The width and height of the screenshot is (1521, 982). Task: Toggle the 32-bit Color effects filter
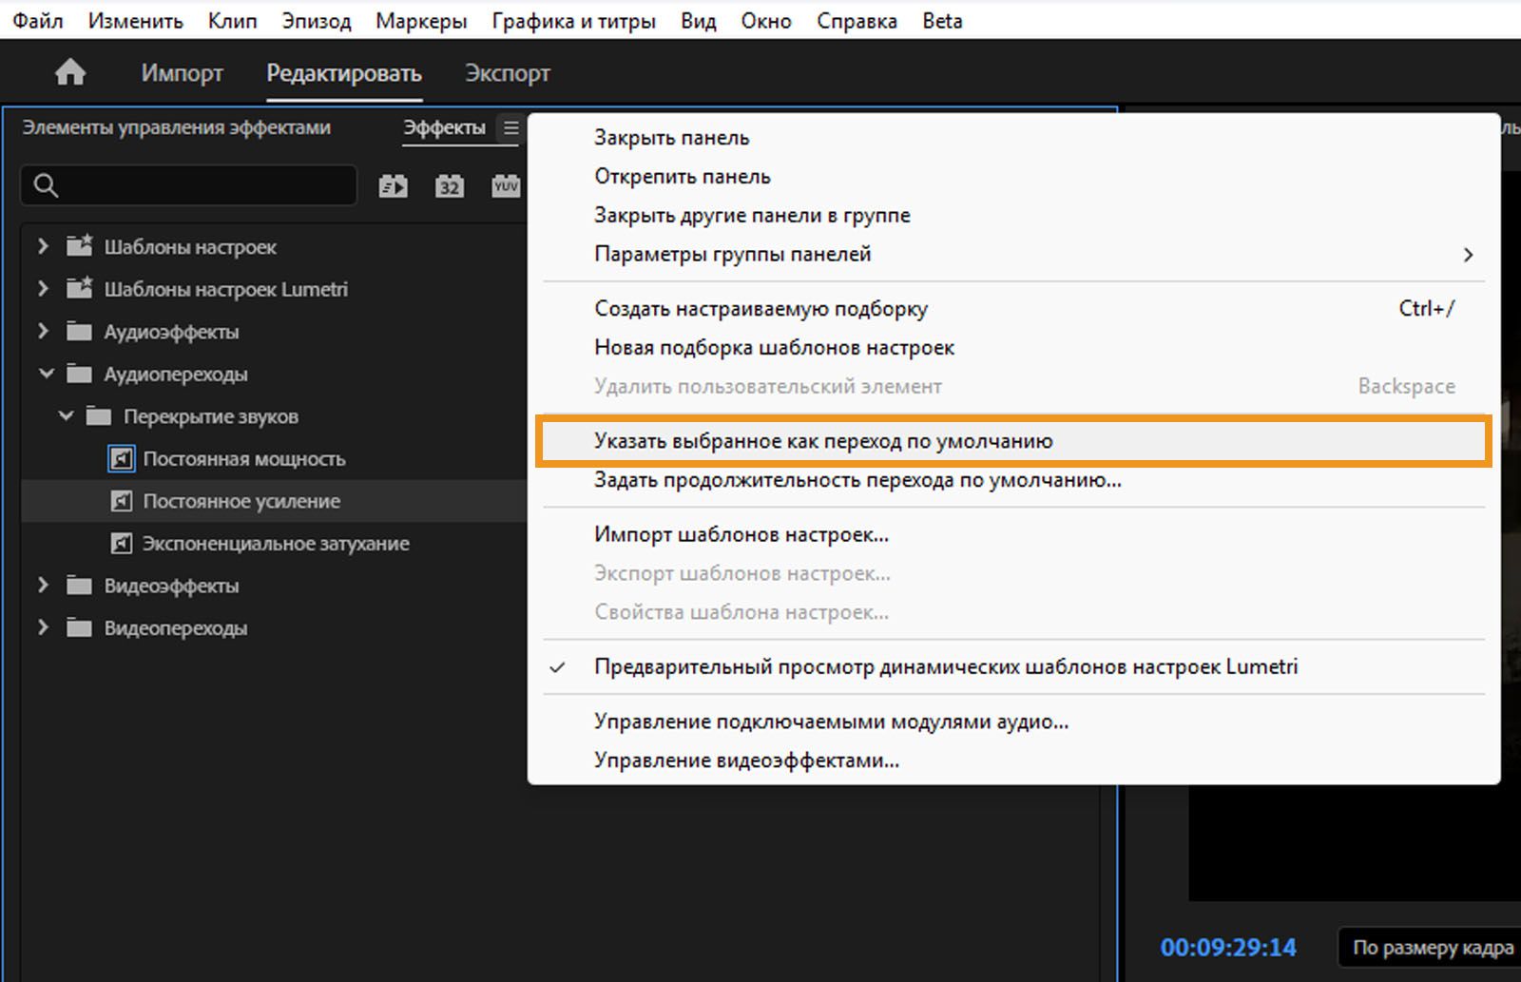450,186
